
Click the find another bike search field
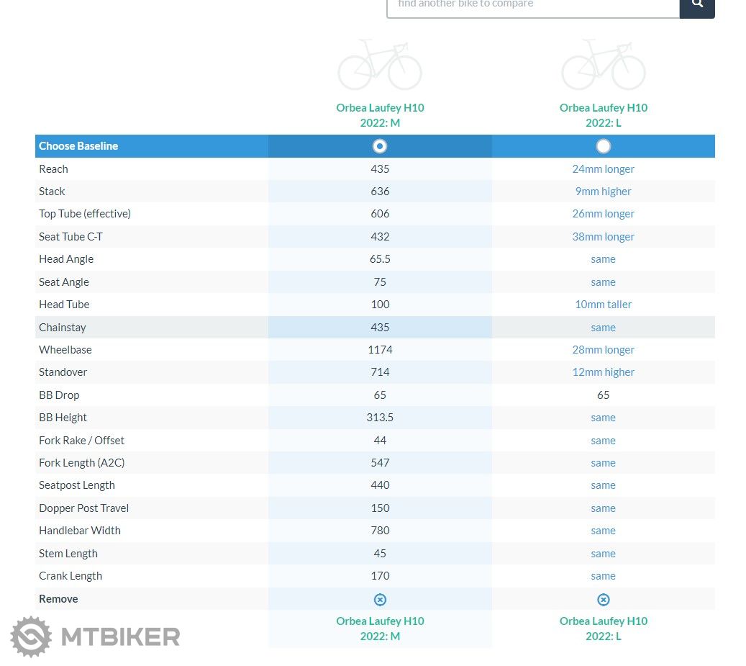[x=532, y=6]
